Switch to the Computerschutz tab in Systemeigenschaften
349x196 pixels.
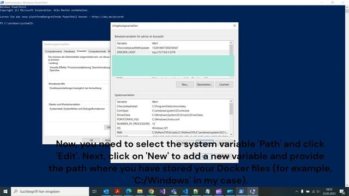[97, 51]
